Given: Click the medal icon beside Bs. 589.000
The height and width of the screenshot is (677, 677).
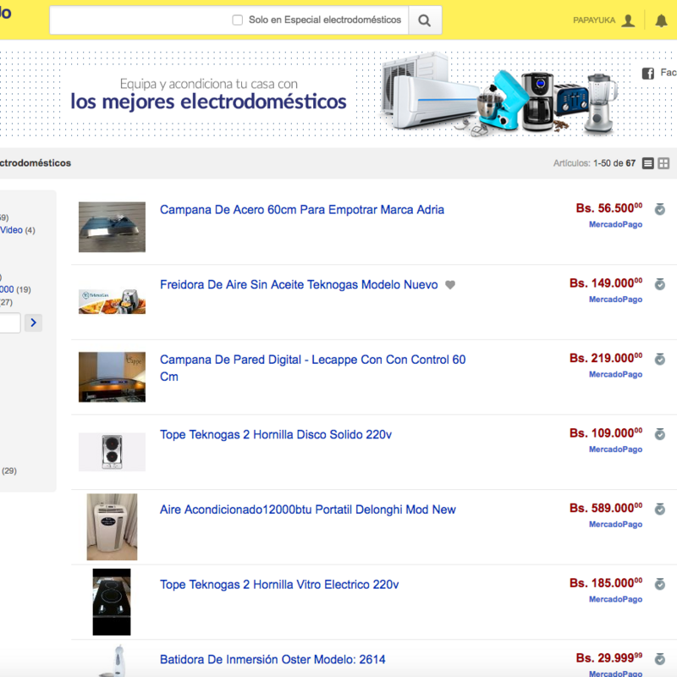Looking at the screenshot, I should click(660, 509).
